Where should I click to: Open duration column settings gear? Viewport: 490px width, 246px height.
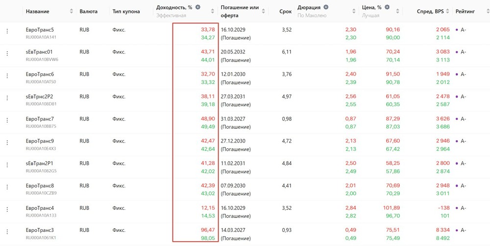(326, 7)
